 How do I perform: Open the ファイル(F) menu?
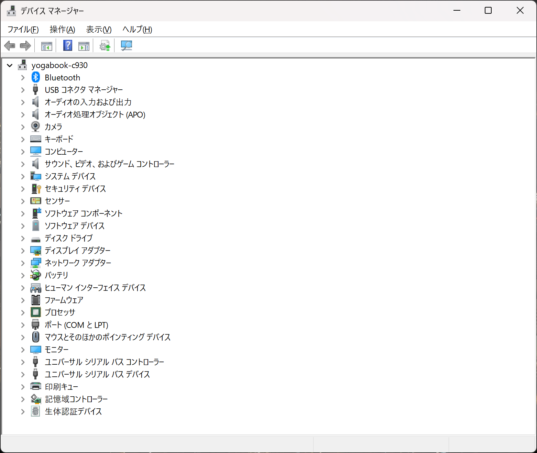click(x=23, y=30)
